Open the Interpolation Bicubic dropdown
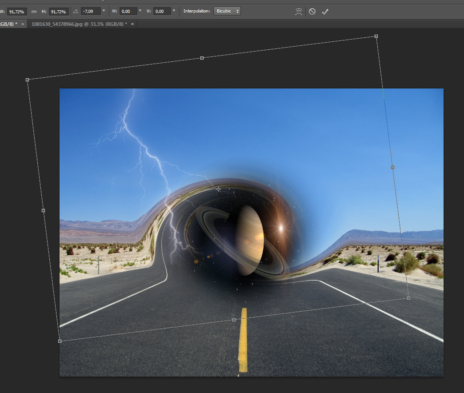The image size is (464, 393). tap(227, 11)
